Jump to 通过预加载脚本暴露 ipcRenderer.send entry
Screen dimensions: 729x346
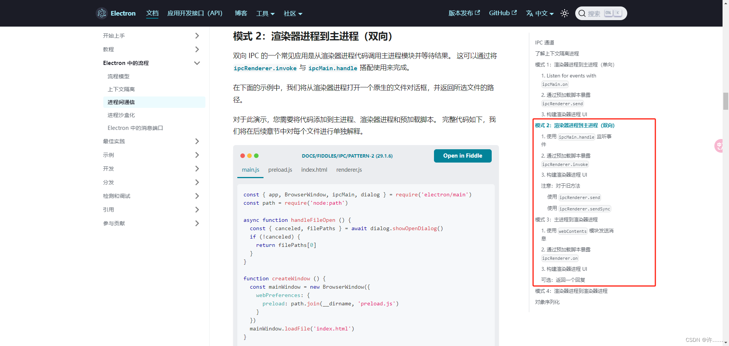click(x=566, y=99)
